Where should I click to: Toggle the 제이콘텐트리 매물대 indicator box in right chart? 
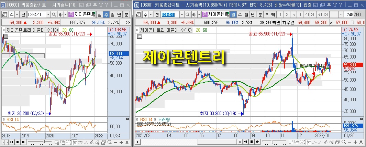(x=137, y=30)
